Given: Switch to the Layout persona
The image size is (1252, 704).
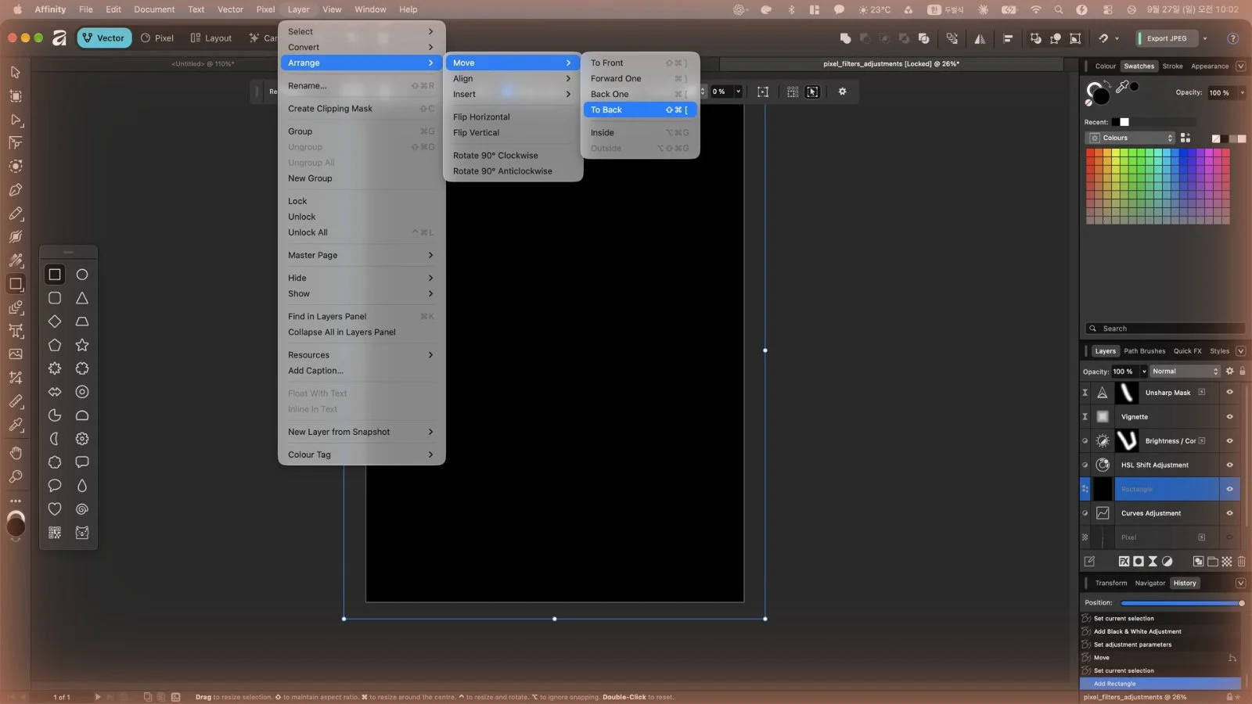Looking at the screenshot, I should coord(211,38).
